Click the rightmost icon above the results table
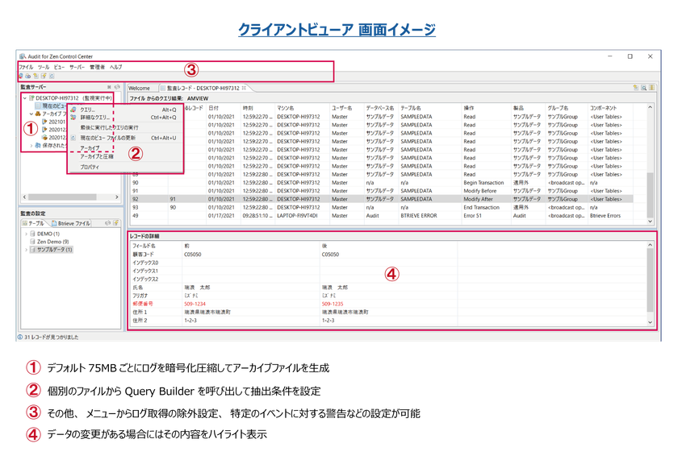 click(651, 88)
